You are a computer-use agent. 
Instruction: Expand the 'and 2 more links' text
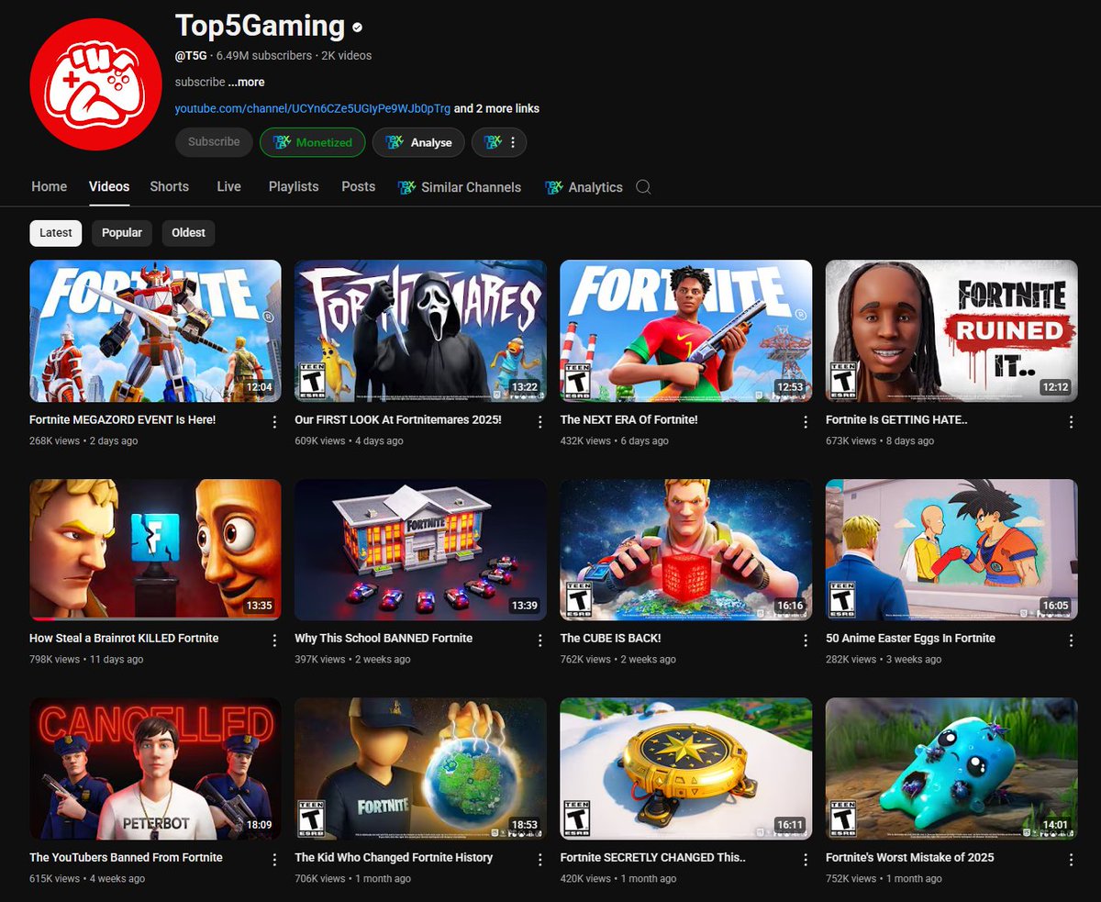(x=496, y=108)
